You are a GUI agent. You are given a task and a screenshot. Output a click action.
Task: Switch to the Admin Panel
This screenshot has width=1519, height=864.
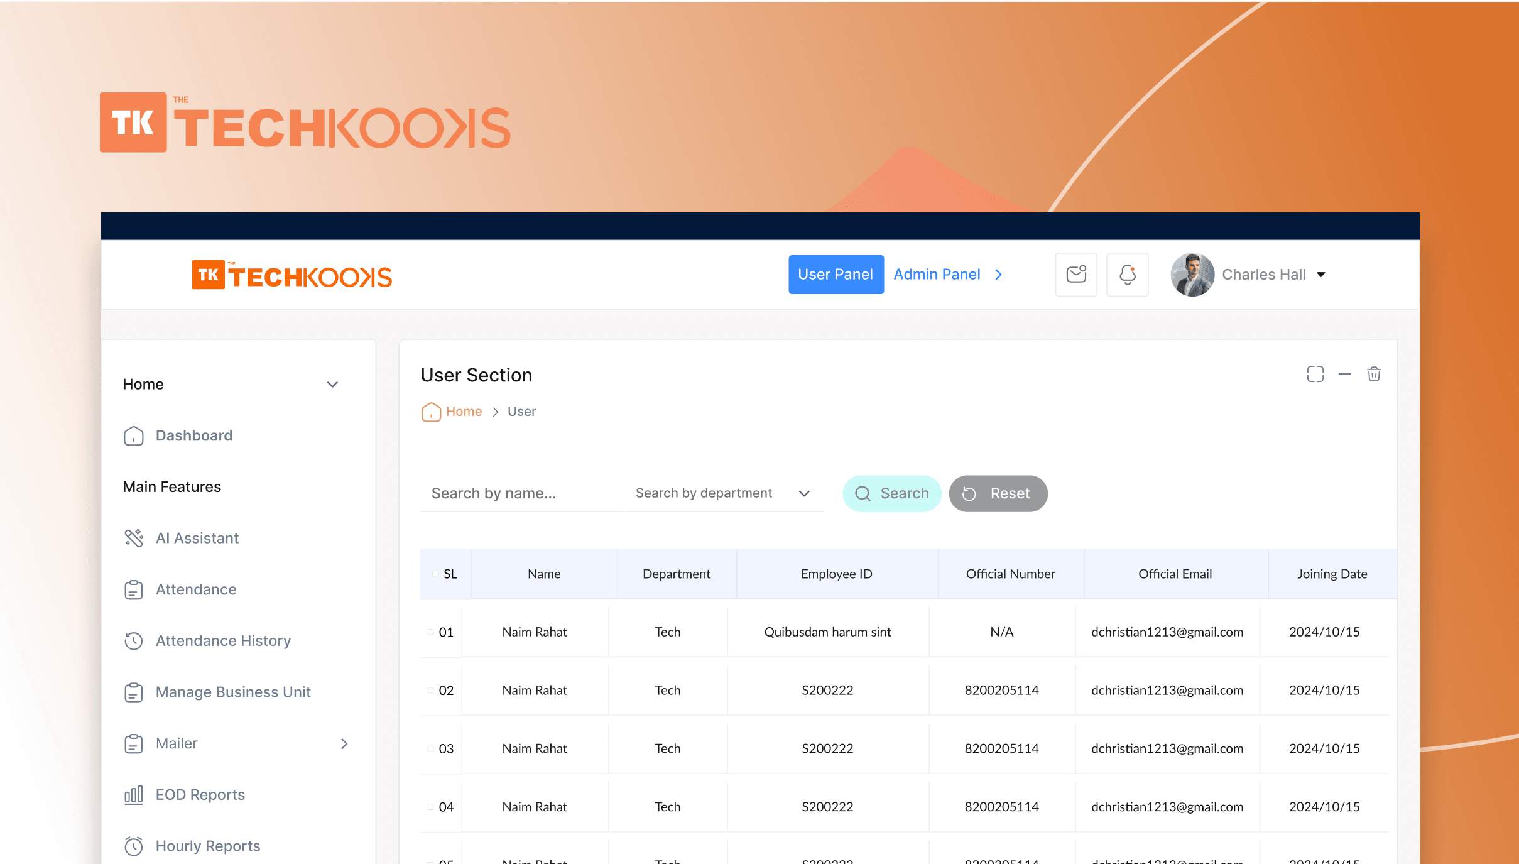tap(937, 274)
